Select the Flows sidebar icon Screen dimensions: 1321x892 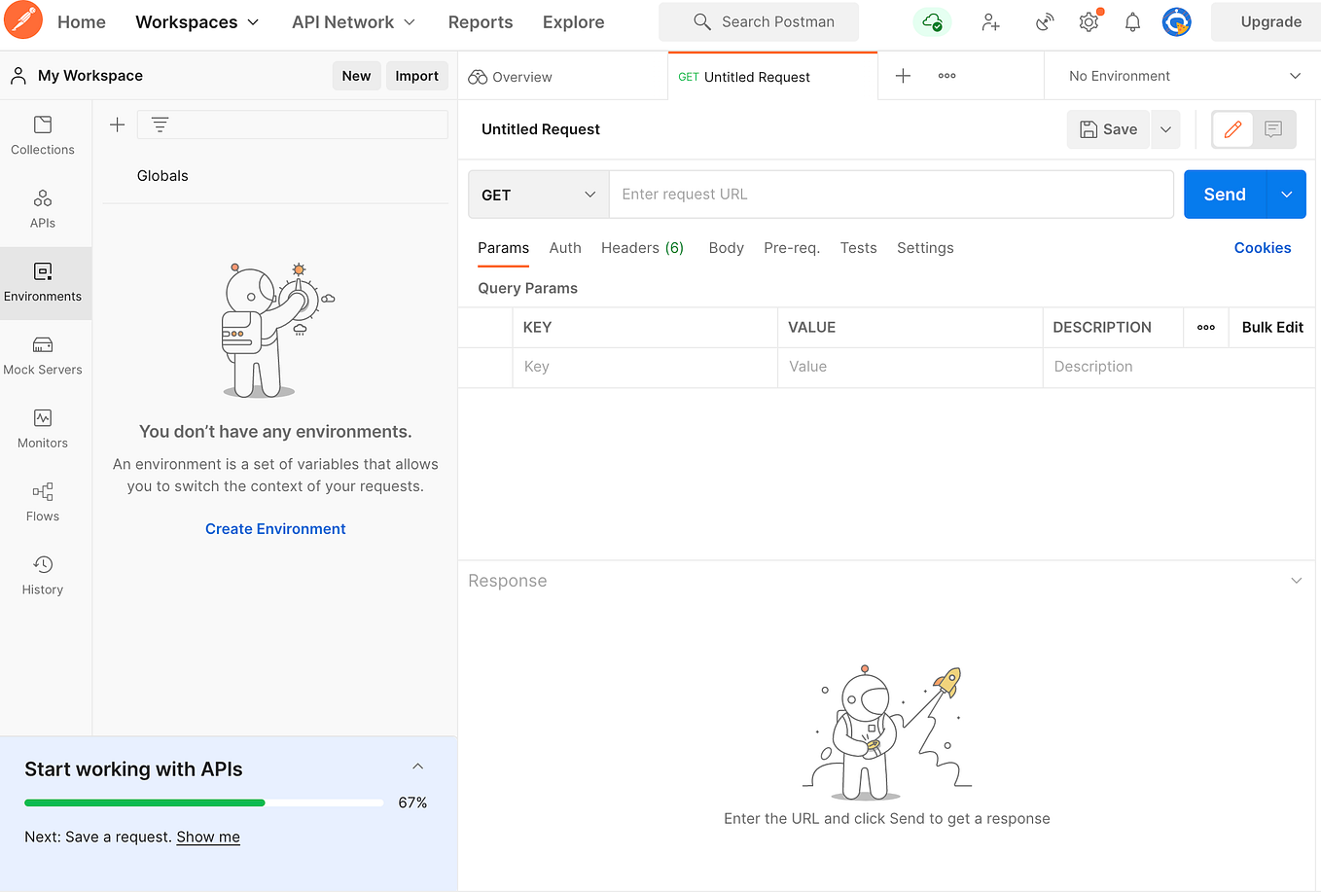(x=43, y=502)
